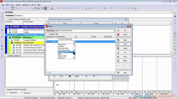Click the green round help toolbar icon
This screenshot has height=99, width=177.
click(135, 9)
